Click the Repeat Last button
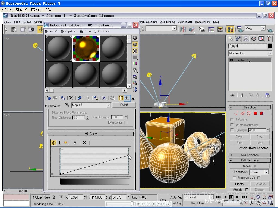278x208 pixels. 249,166
